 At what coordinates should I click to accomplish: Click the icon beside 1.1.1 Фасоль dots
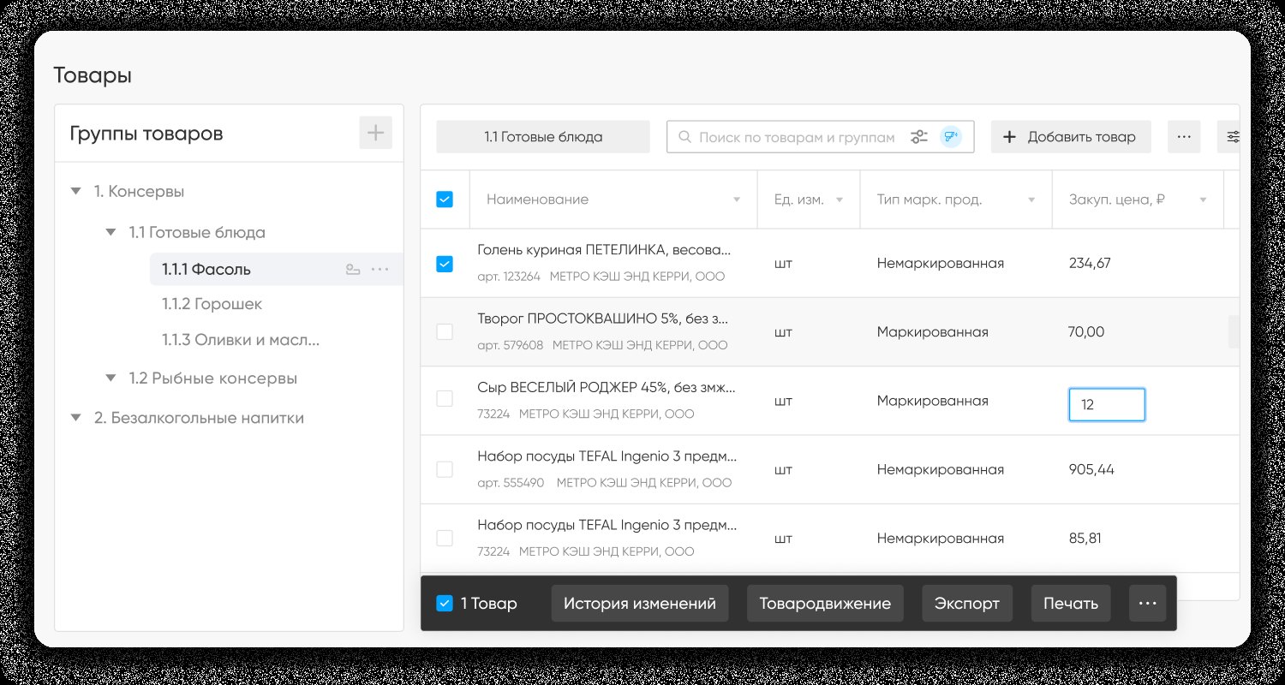click(x=353, y=270)
